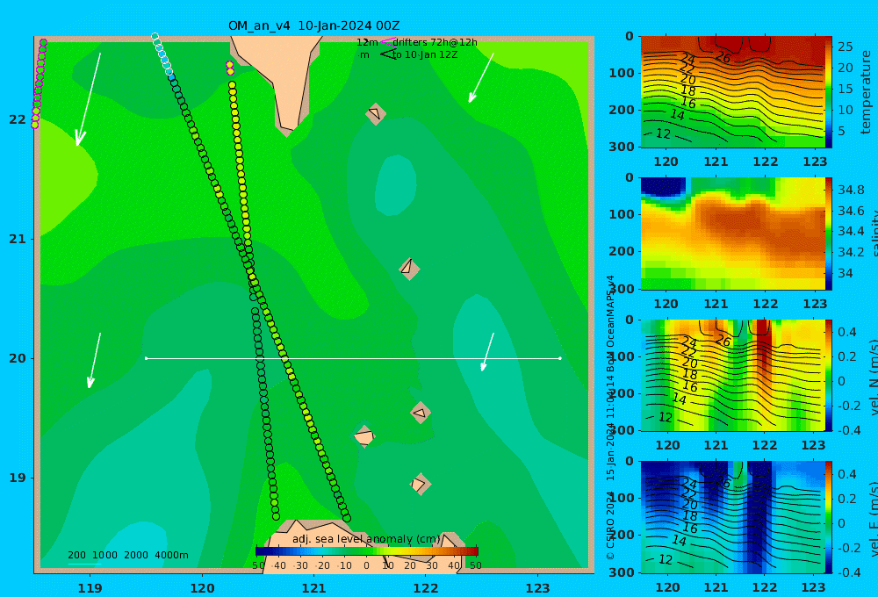Click the salinity section plot
This screenshot has height=597, width=878.
pos(732,234)
